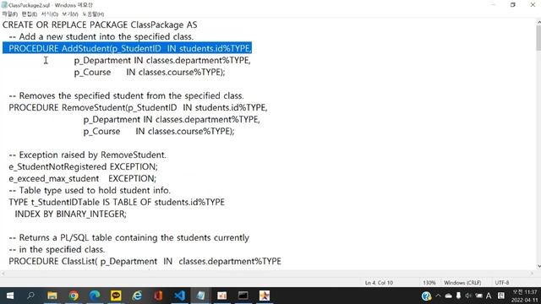Click the vertical scrollbar thumb

538,37
